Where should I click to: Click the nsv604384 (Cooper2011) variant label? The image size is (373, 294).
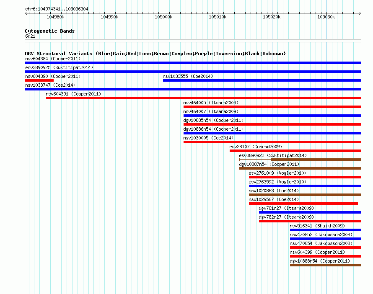(53, 59)
